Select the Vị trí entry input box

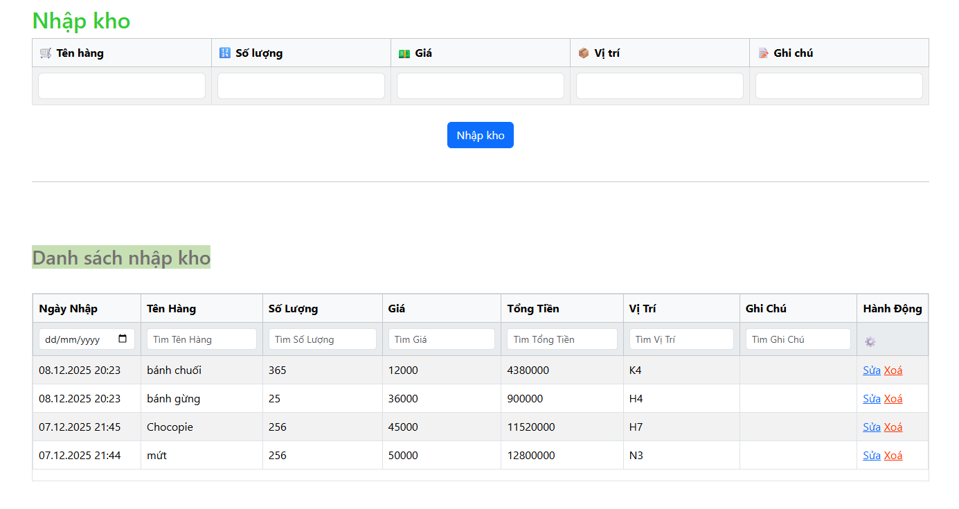[x=660, y=87]
